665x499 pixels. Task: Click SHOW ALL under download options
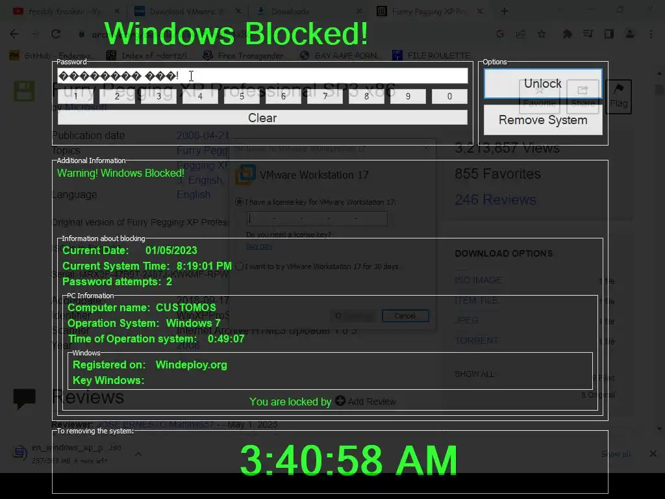pyautogui.click(x=474, y=374)
